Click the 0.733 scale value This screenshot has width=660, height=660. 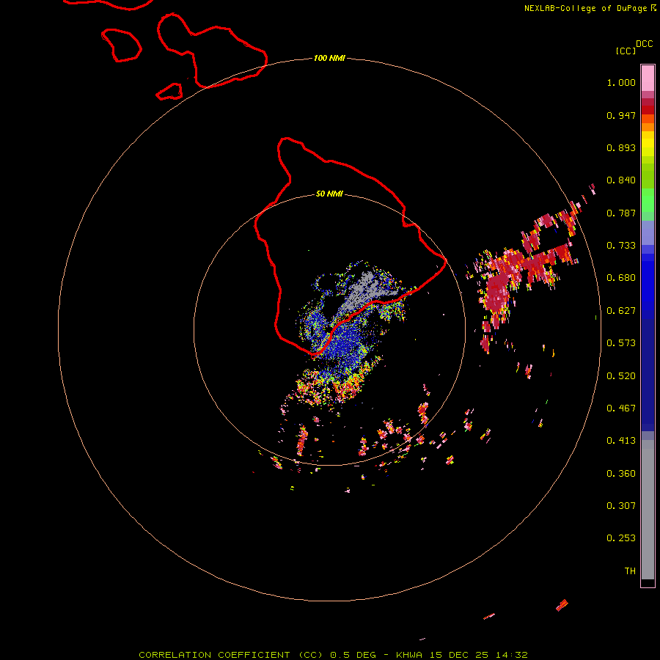pos(621,246)
